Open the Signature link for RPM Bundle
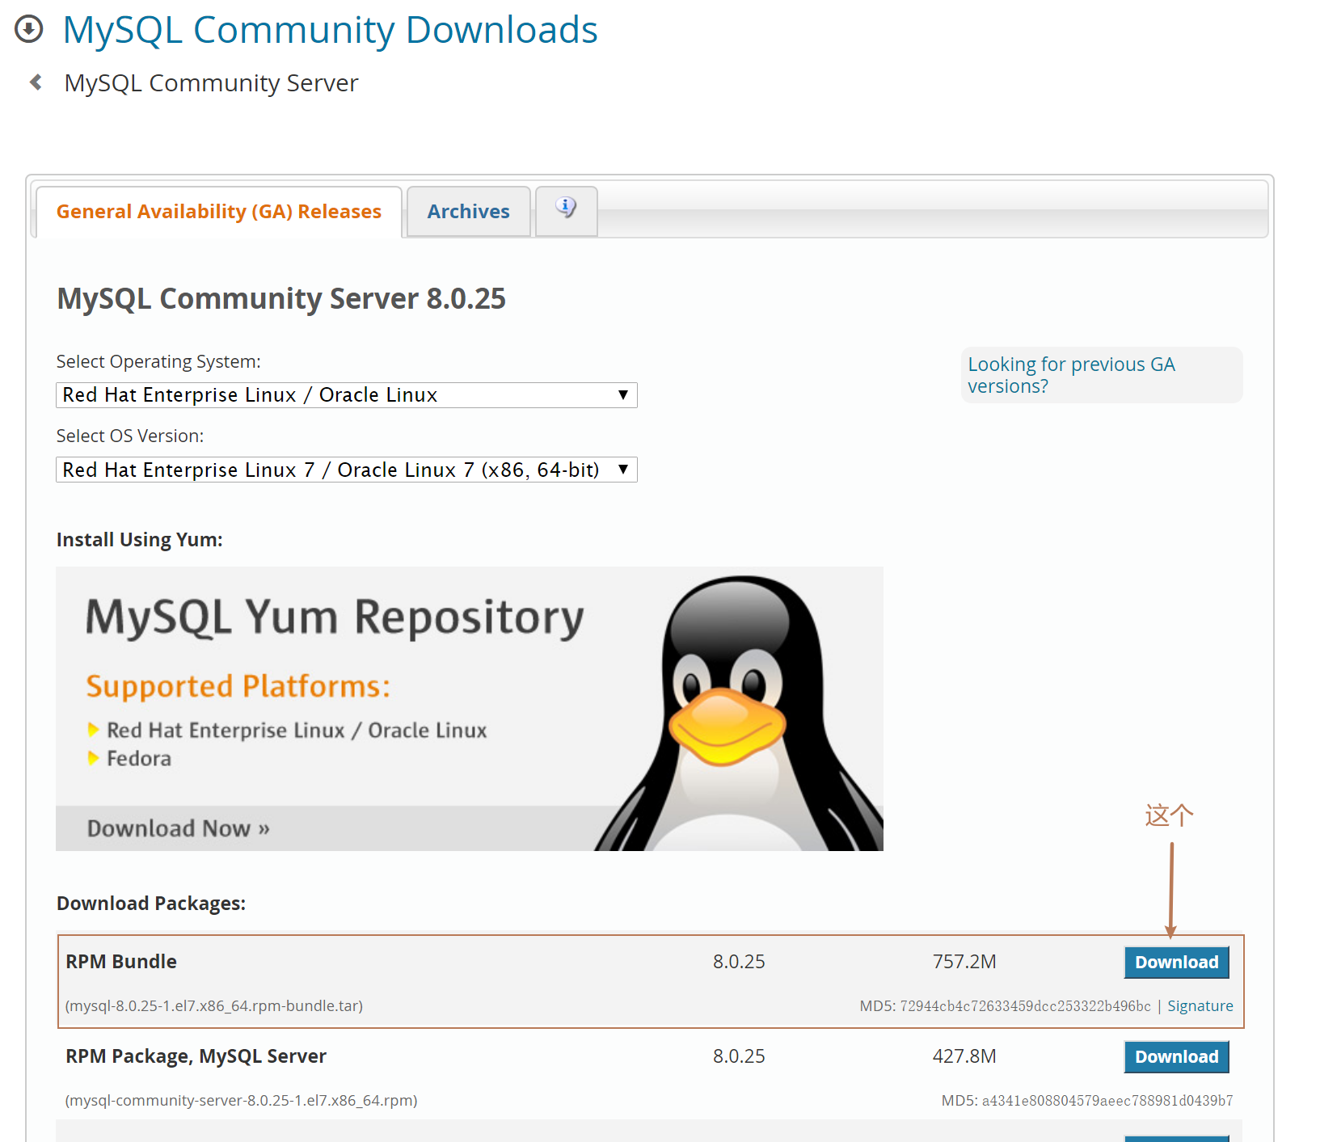This screenshot has width=1320, height=1142. pyautogui.click(x=1200, y=1006)
